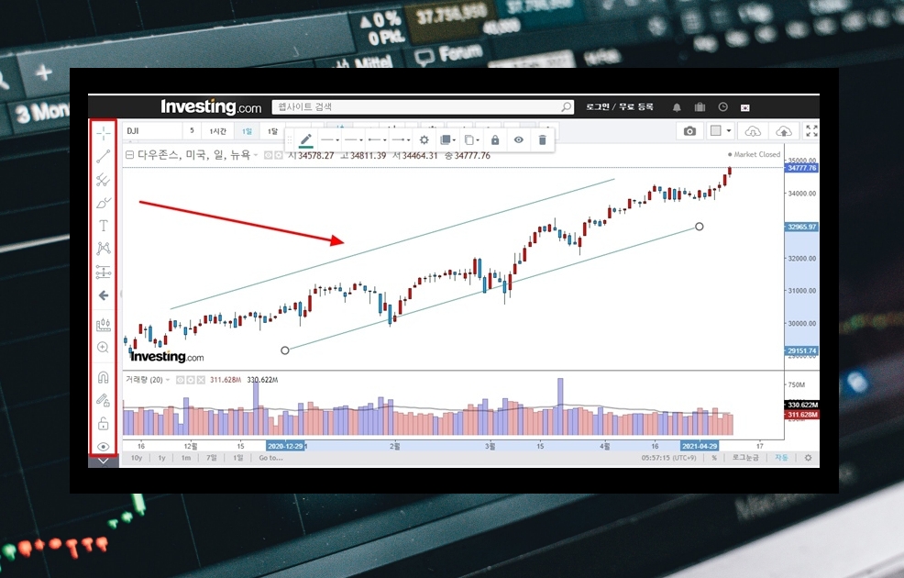Open the line style dropdown
The height and width of the screenshot is (578, 904).
353,140
